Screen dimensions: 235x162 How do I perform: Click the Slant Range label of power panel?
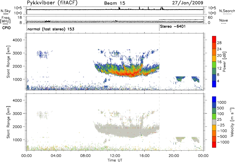click(8, 62)
